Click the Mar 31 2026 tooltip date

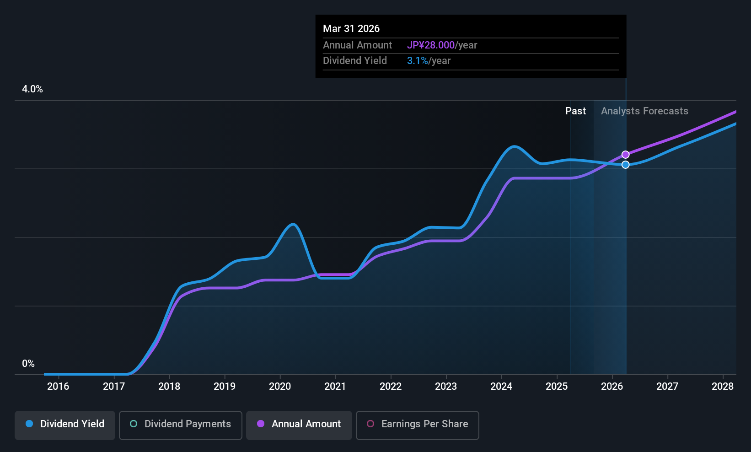click(351, 28)
